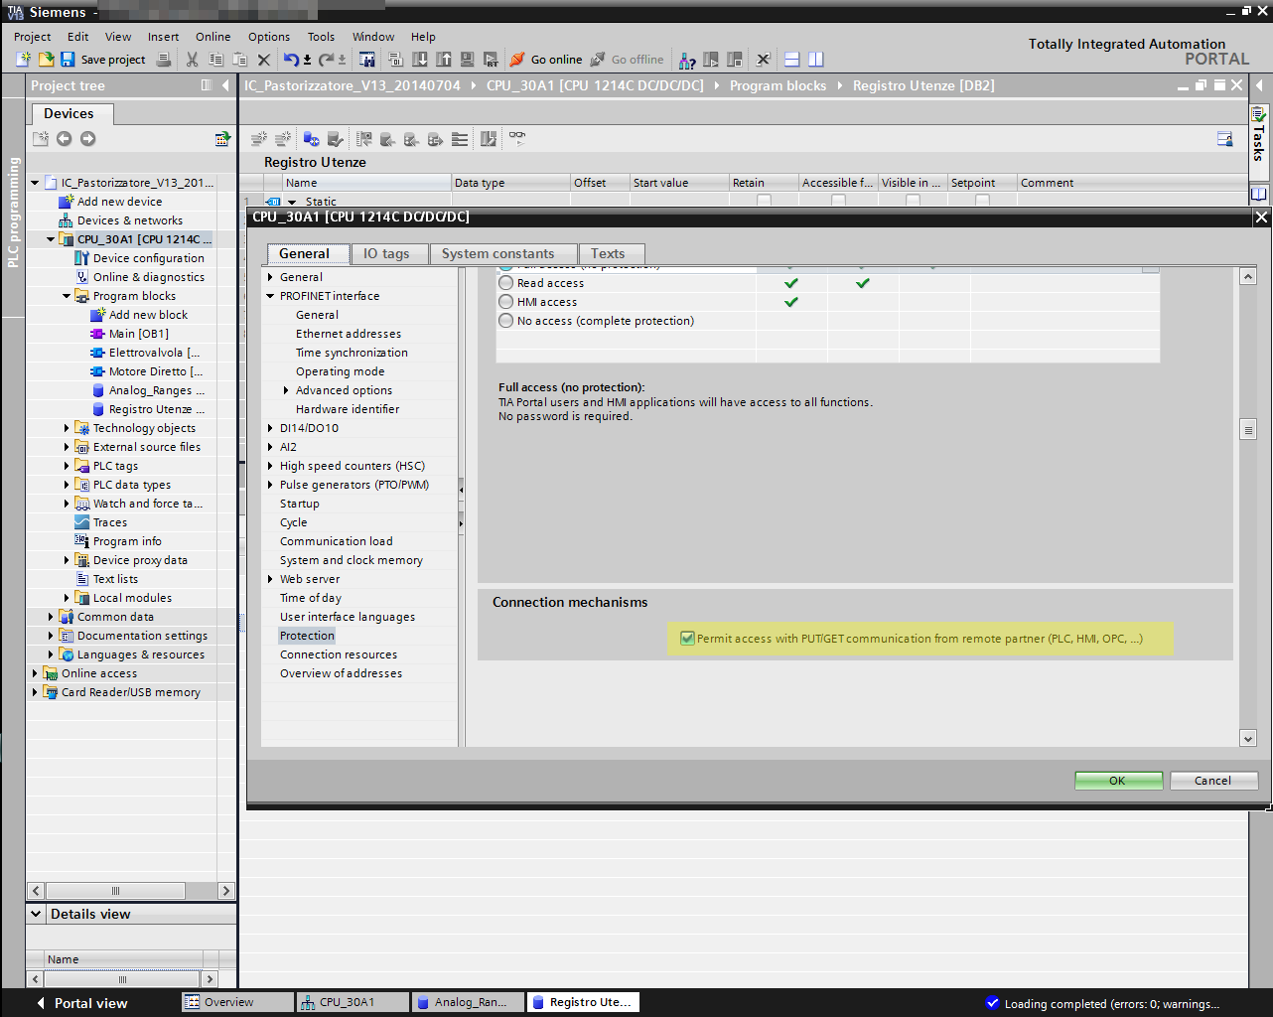Open the Project menu

point(32,37)
